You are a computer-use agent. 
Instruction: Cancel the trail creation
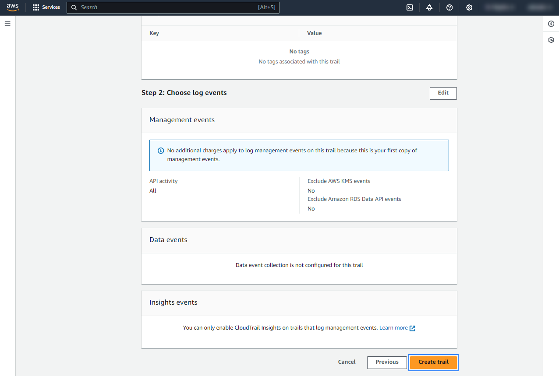(x=347, y=362)
